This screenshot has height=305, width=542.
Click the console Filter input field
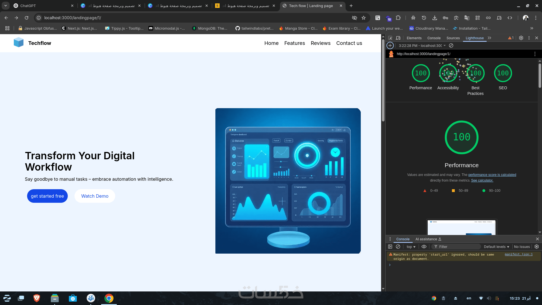pos(456,247)
